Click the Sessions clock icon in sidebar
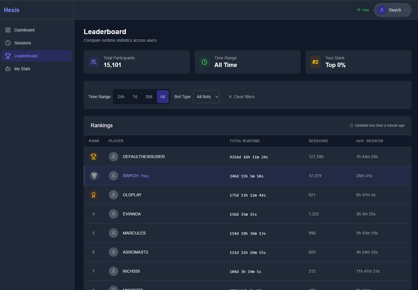This screenshot has width=418, height=290. pos(8,43)
